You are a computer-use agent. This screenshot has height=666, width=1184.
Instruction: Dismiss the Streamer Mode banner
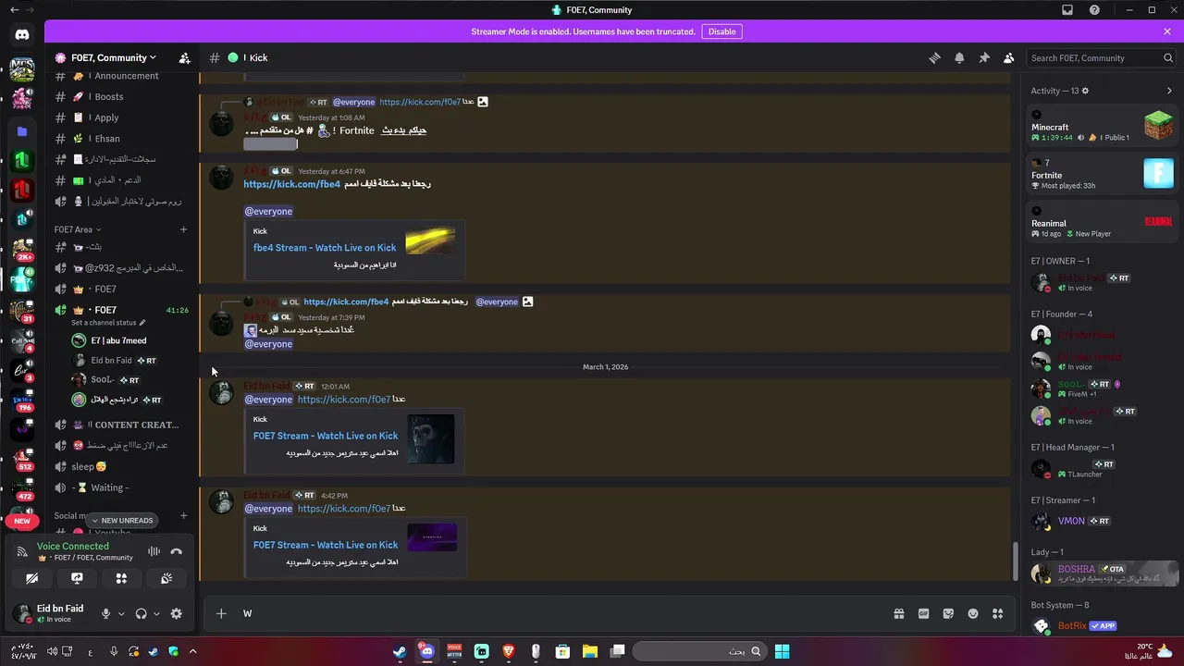tap(1167, 31)
